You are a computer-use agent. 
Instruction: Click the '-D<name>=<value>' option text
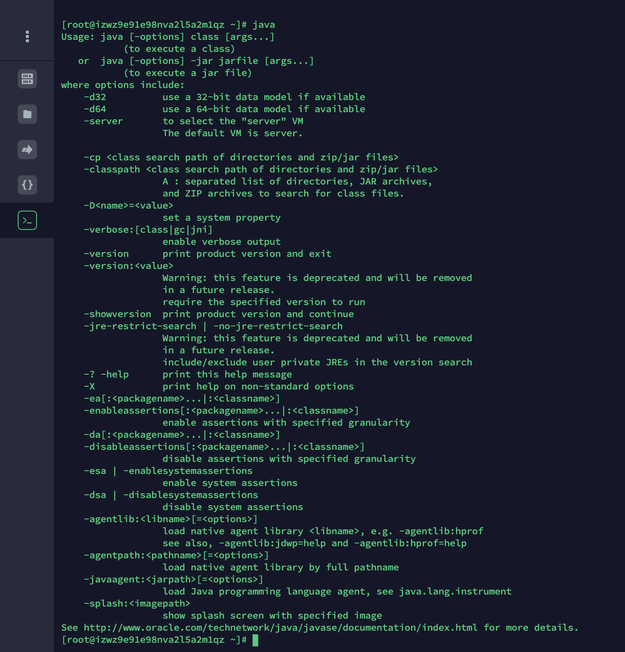(x=128, y=205)
